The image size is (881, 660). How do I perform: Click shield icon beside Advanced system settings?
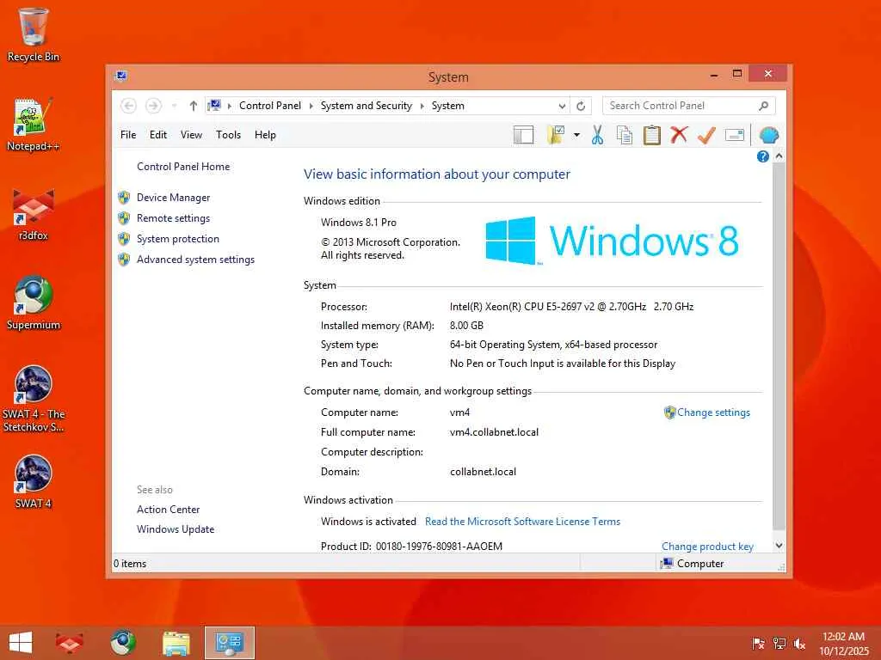point(124,260)
